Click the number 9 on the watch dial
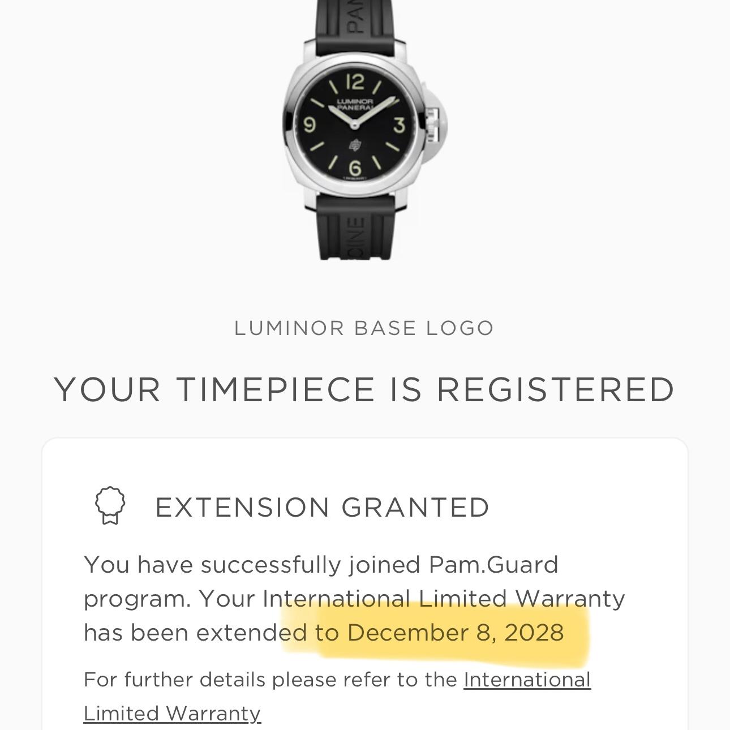Viewport: 730px width, 730px height. click(310, 123)
